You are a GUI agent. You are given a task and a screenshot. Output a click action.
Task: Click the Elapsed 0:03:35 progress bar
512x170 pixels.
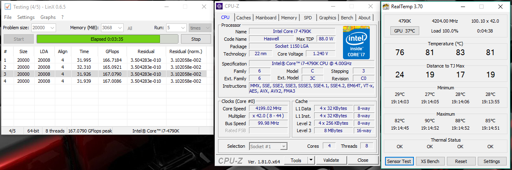click(107, 39)
